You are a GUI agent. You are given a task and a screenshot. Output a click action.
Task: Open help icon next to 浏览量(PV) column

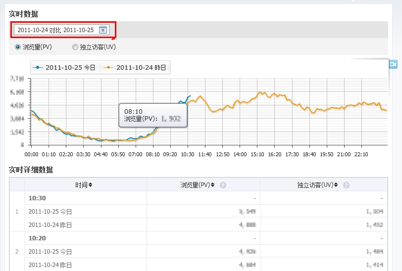pyautogui.click(x=223, y=185)
